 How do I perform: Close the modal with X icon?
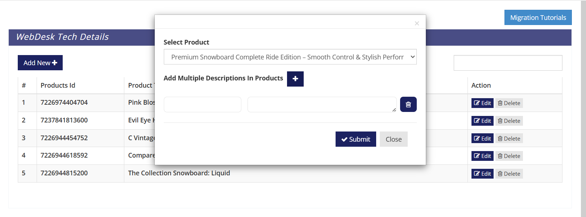pyautogui.click(x=417, y=24)
